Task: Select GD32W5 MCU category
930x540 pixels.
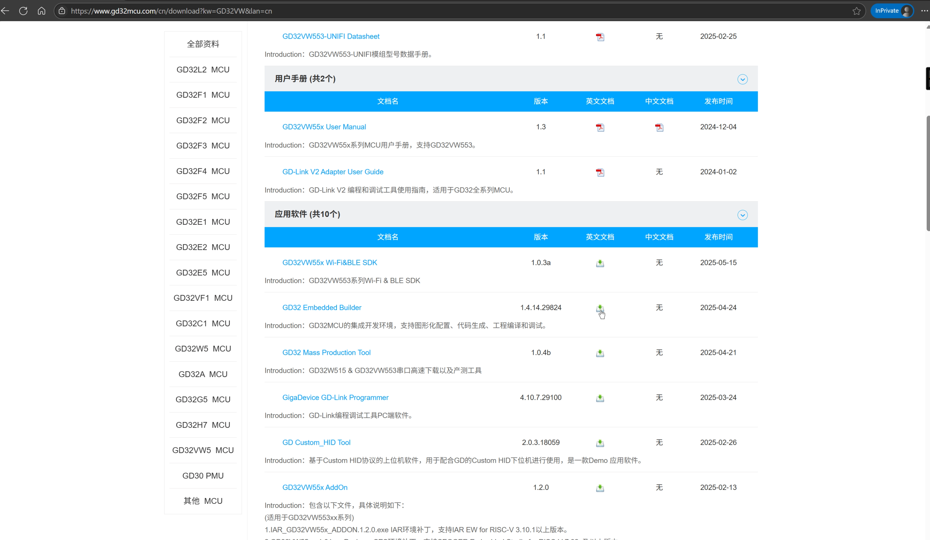Action: coord(203,349)
